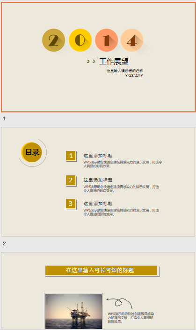Click the 在这里输入可长可短的标题 banner
This screenshot has height=330, width=196.
click(x=102, y=270)
